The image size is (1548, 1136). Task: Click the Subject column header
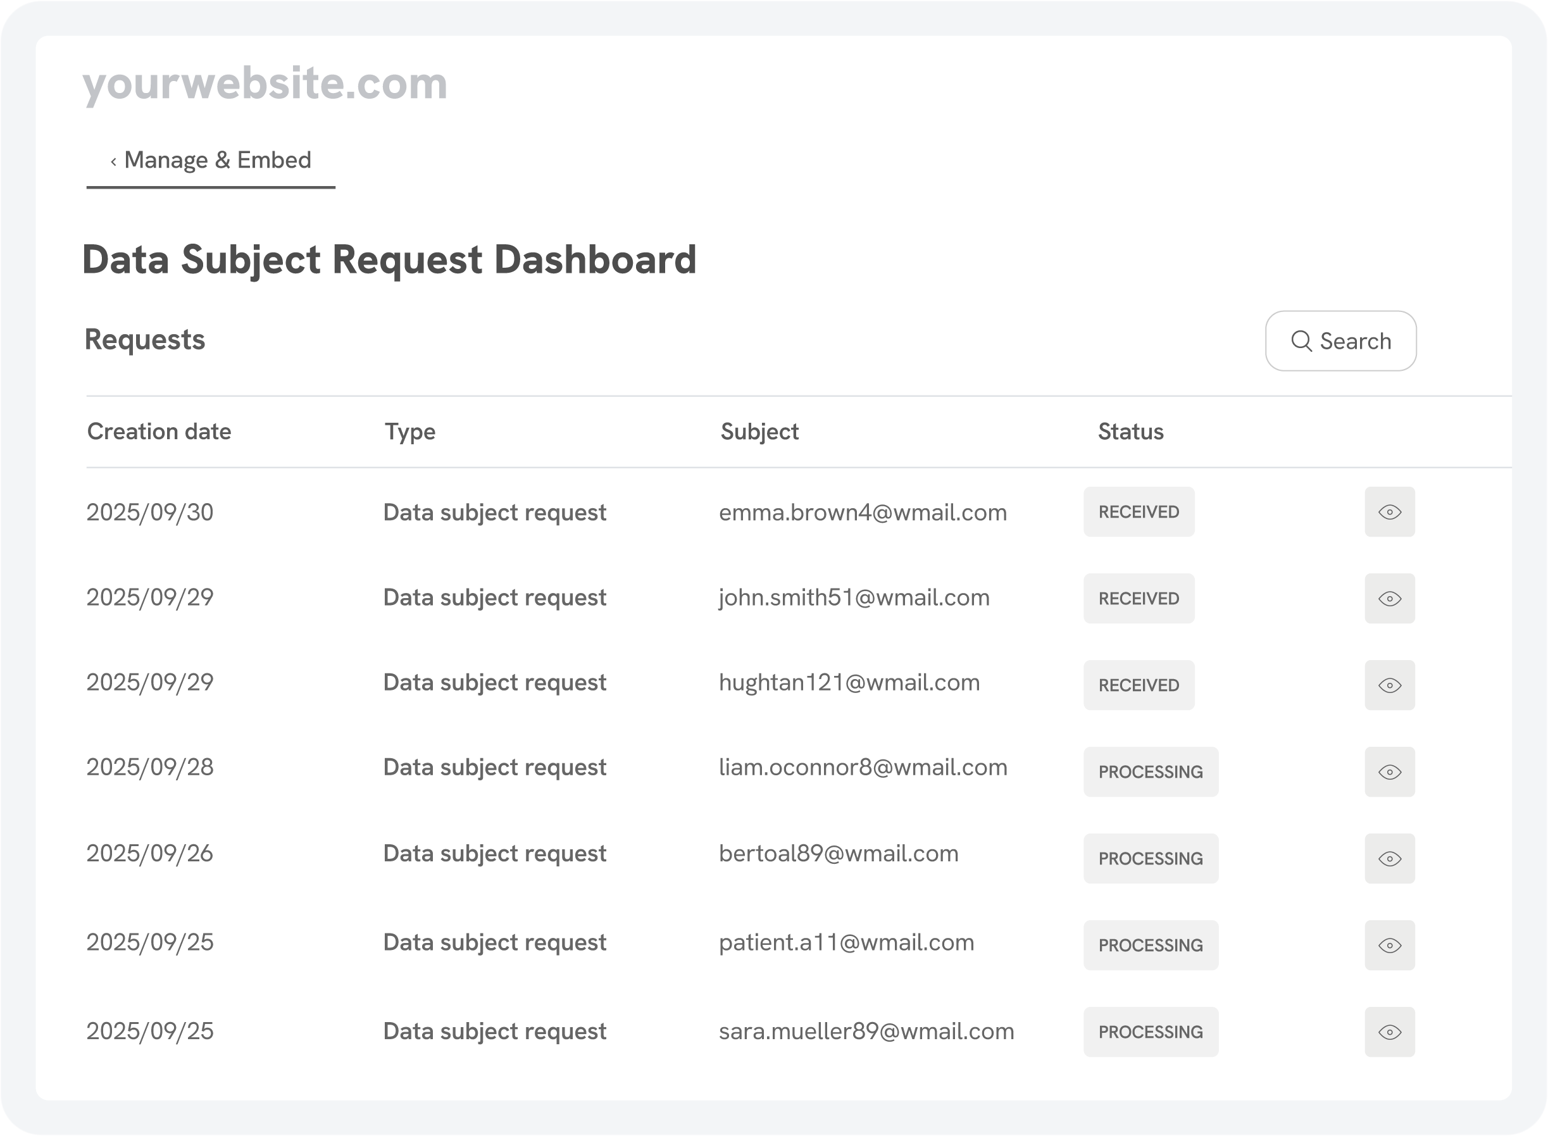tap(759, 432)
